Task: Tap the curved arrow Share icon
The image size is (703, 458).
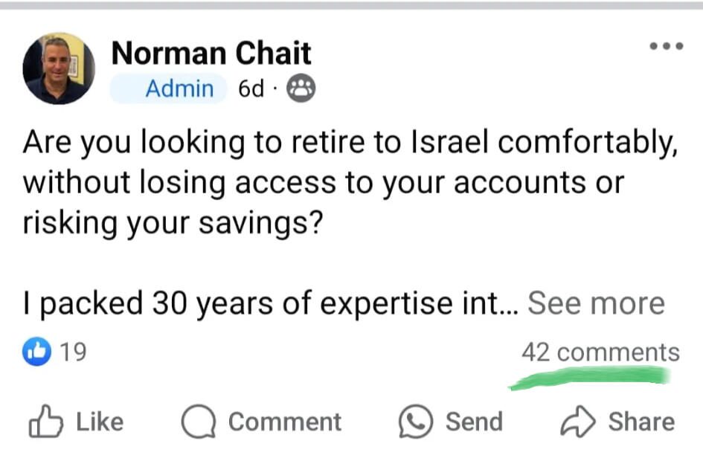Action: [578, 422]
